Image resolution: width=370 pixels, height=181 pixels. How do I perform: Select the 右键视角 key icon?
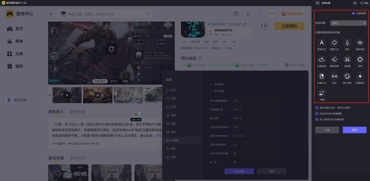click(x=322, y=60)
